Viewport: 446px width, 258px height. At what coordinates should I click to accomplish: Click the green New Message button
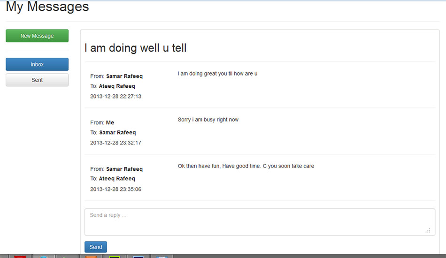coord(37,36)
